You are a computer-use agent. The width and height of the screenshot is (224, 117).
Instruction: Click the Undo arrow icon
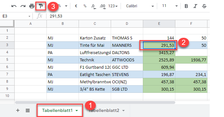coord(14,6)
